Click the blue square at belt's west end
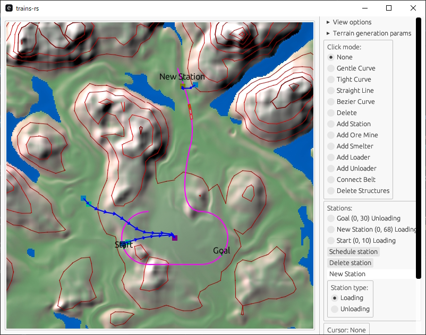 click(83, 198)
